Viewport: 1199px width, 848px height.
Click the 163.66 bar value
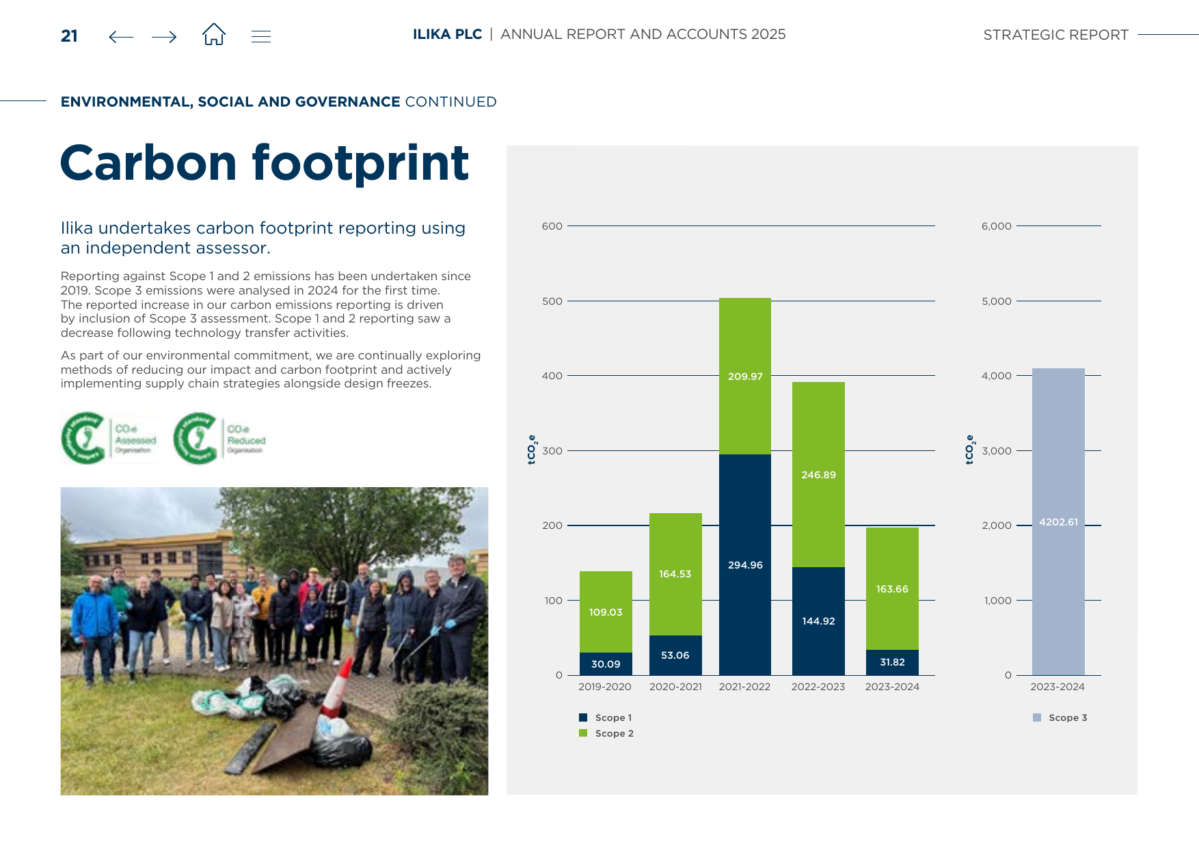click(x=892, y=589)
